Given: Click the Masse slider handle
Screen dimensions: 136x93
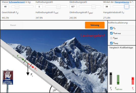Looking at the screenshot, I should point(17,7).
